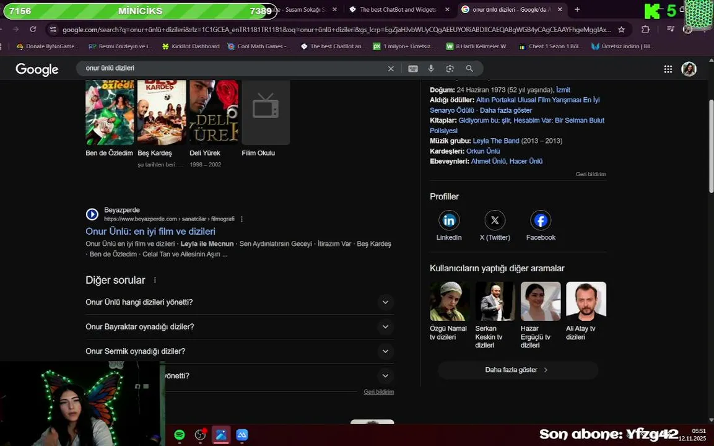Open Ali Atay tv dizileri search
Image resolution: width=714 pixels, height=446 pixels.
586,311
